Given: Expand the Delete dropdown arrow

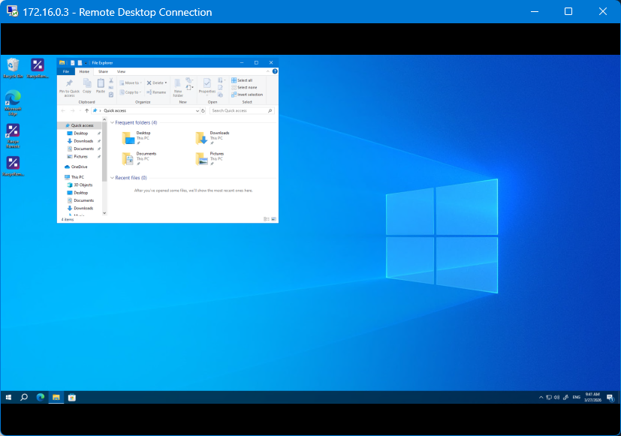Looking at the screenshot, I should coord(166,83).
